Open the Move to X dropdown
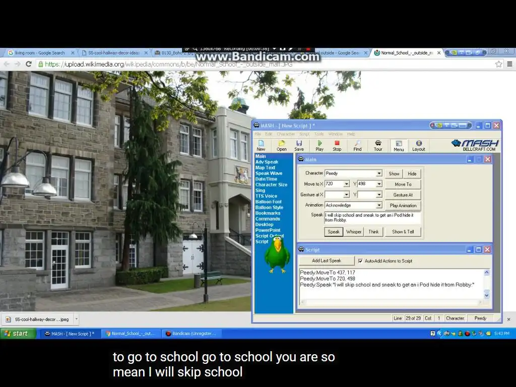The height and width of the screenshot is (387, 516). pyautogui.click(x=347, y=184)
